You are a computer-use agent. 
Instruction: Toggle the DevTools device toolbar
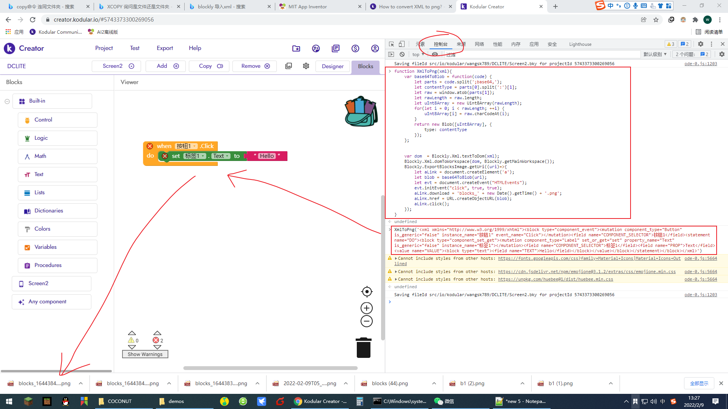point(402,44)
